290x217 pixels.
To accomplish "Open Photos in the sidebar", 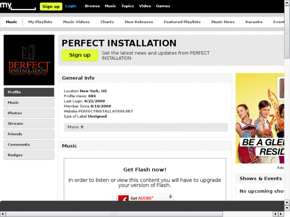I will point(29,113).
